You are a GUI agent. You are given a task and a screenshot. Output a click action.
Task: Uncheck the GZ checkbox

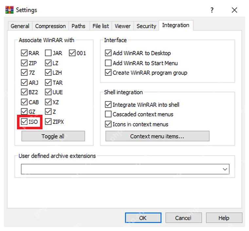[x=24, y=112]
